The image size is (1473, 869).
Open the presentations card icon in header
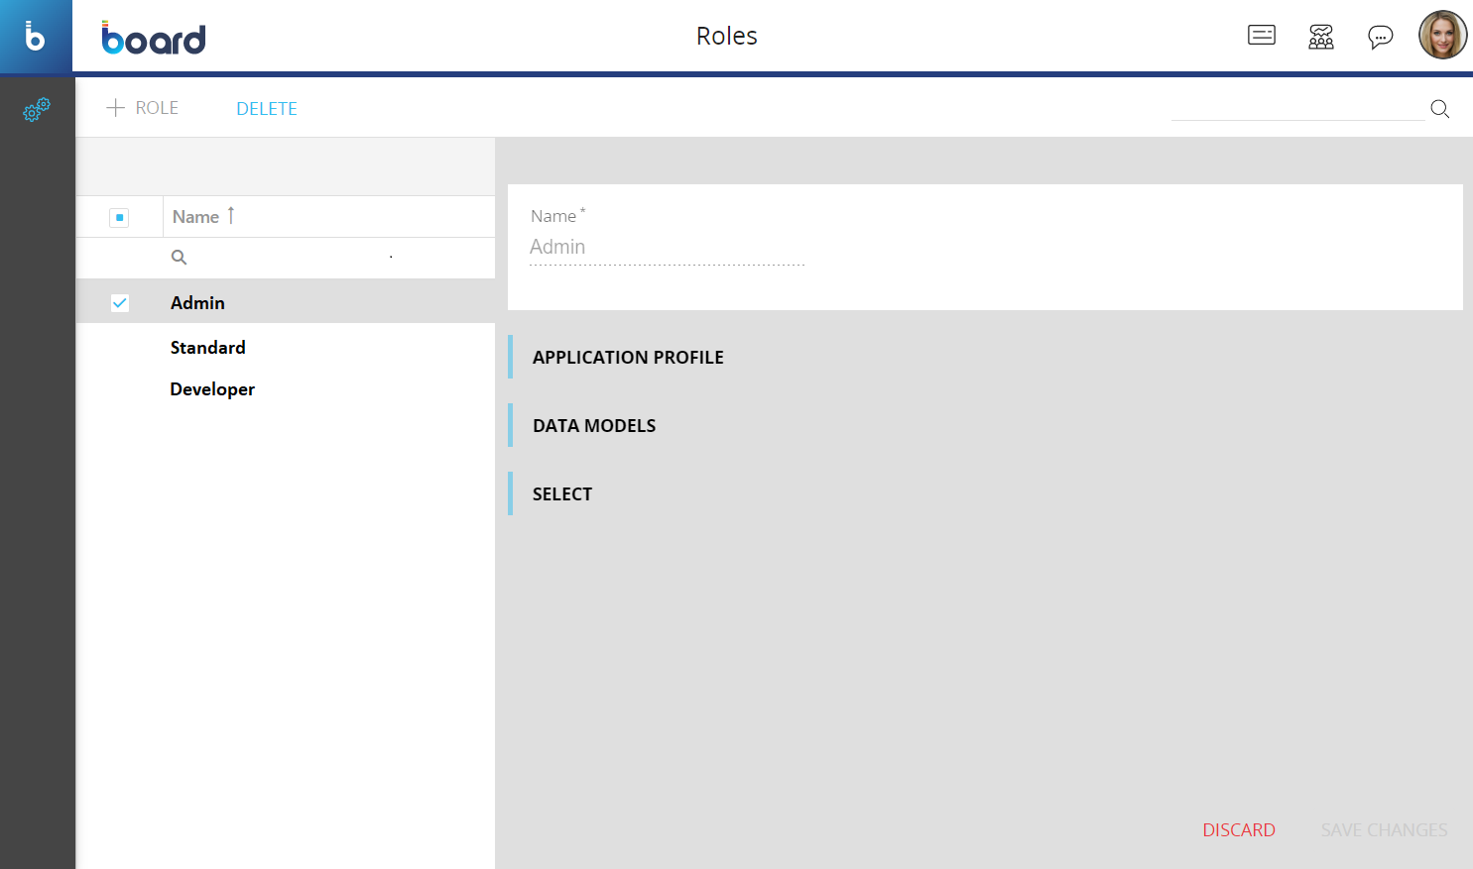pyautogui.click(x=1261, y=36)
